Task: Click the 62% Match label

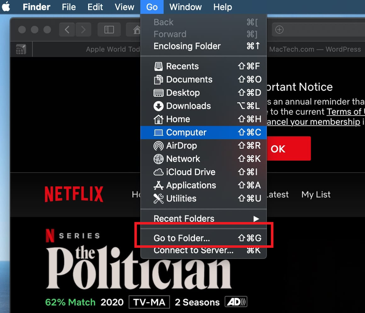Action: point(70,302)
